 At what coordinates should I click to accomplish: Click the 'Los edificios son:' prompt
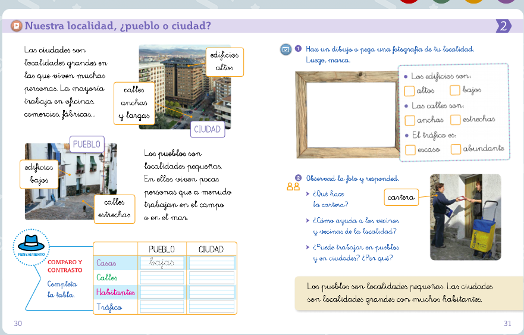[441, 77]
